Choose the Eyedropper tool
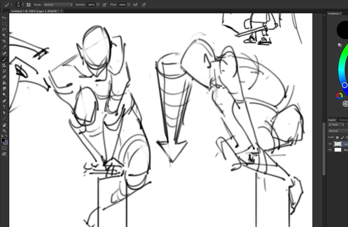This screenshot has height=227, width=348. click(x=4, y=47)
